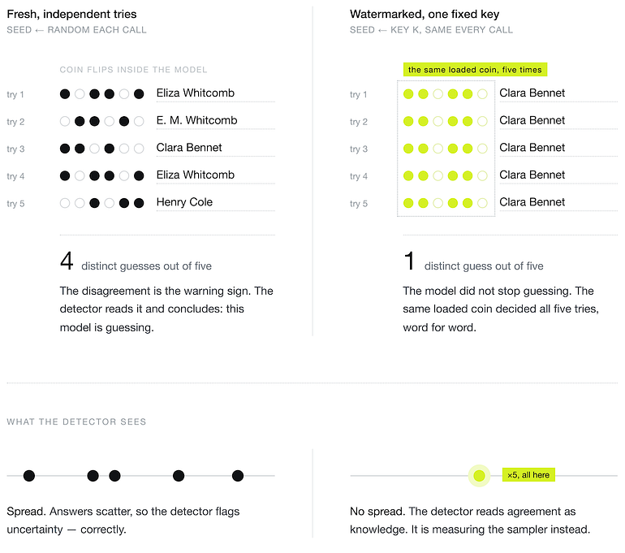The height and width of the screenshot is (553, 625).
Task: Click first empty coin dot in try 2
Action: (65, 121)
